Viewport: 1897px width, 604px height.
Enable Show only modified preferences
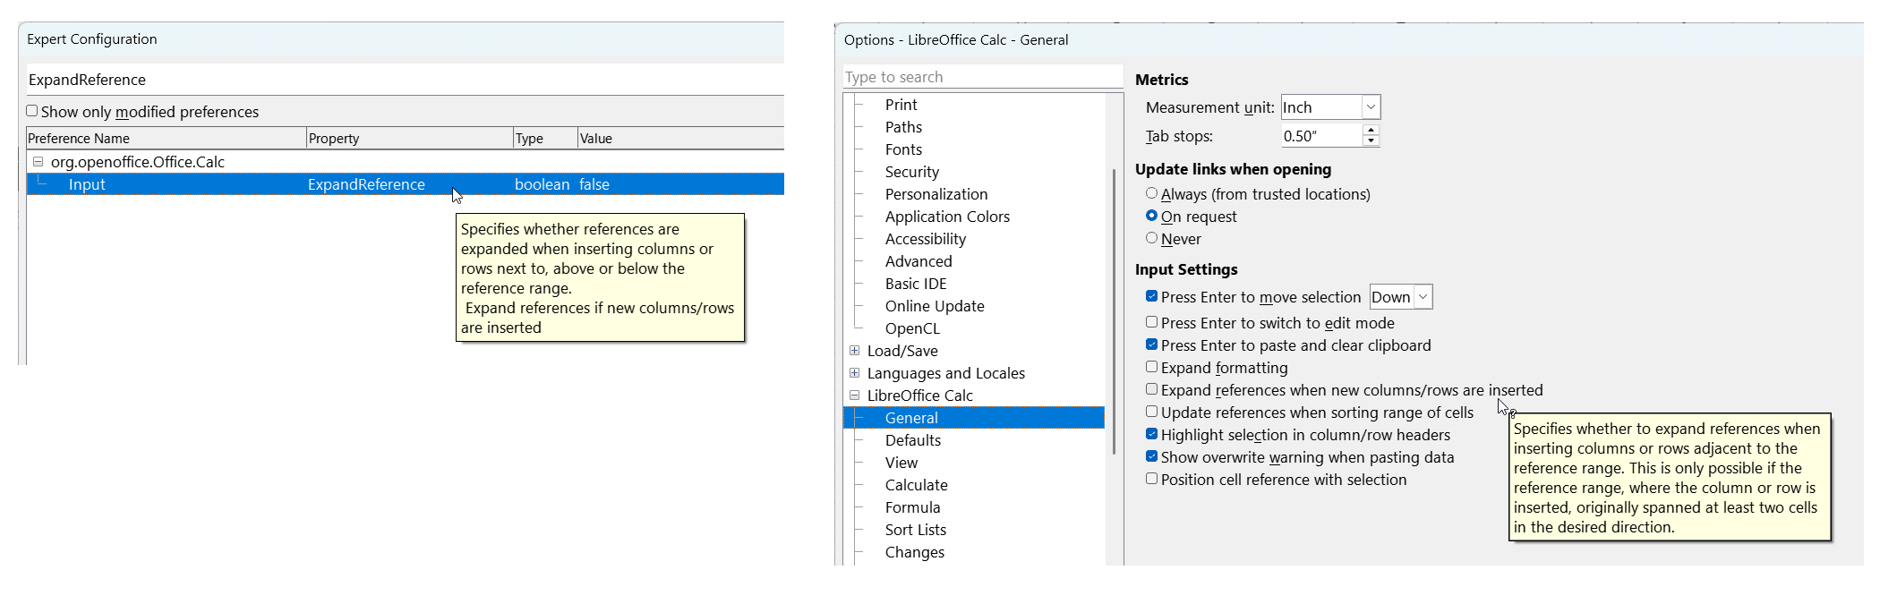[x=32, y=112]
